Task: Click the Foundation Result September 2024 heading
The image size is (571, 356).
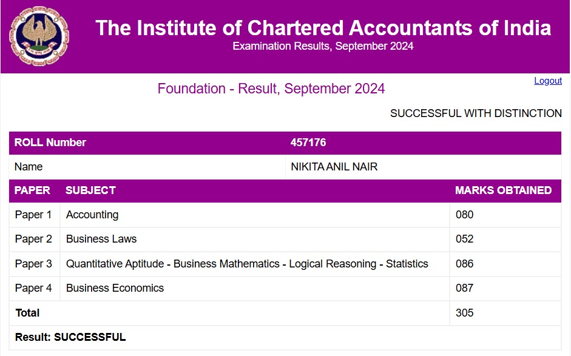Action: click(x=271, y=89)
